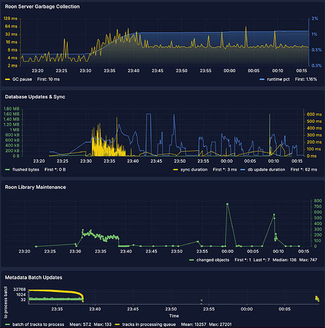325x328 pixels.
Task: Open the Database Updates & Sync panel title
Action: click(x=35, y=97)
